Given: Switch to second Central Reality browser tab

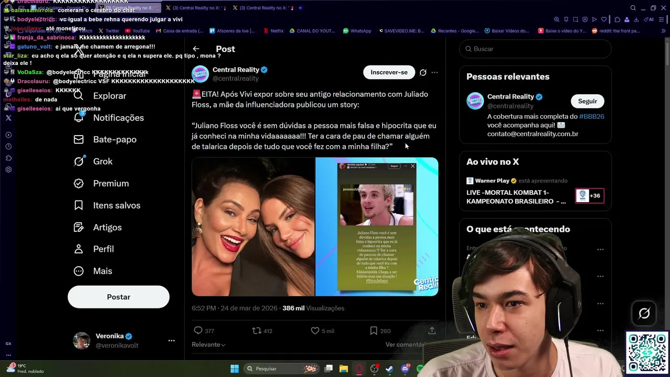Looking at the screenshot, I should [196, 8].
